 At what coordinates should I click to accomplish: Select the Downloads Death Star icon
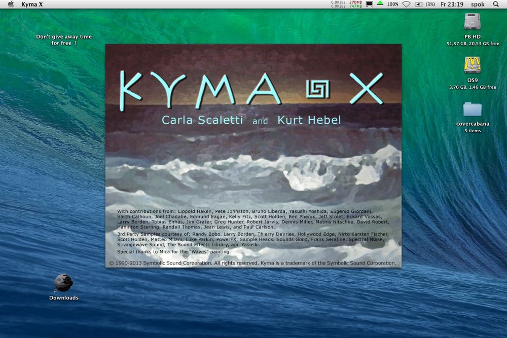click(x=63, y=283)
